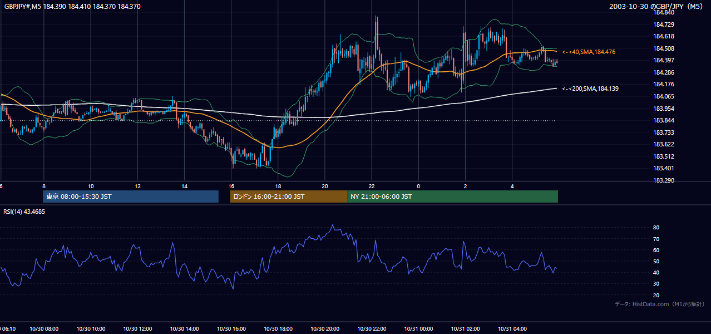Select price axis value 184.397
711x334 pixels.
664,60
